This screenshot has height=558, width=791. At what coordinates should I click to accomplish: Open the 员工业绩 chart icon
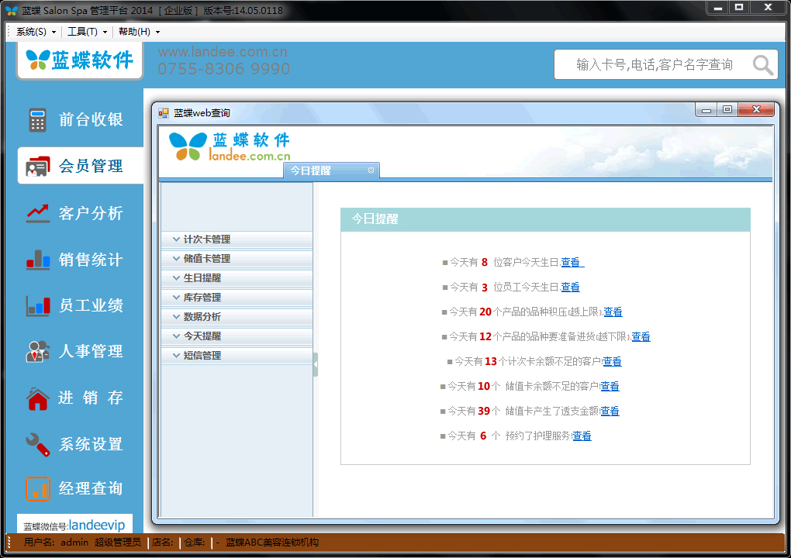tap(38, 306)
